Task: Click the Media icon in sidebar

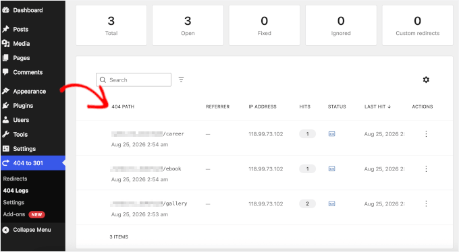Action: 5,44
